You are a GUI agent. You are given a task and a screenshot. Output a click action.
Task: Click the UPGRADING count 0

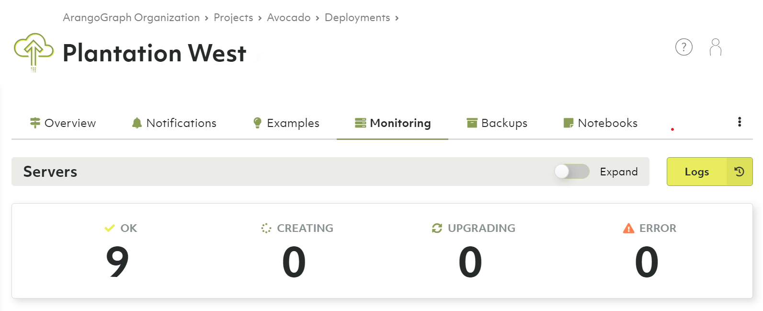pyautogui.click(x=470, y=262)
